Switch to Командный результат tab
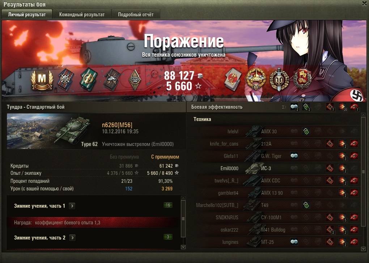This screenshot has height=263, width=369. [x=82, y=14]
